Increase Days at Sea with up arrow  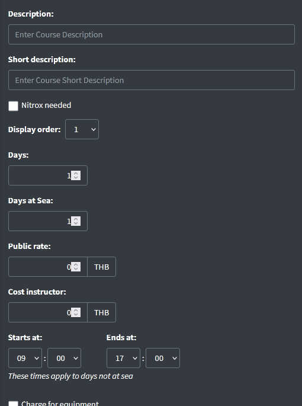[x=76, y=219]
